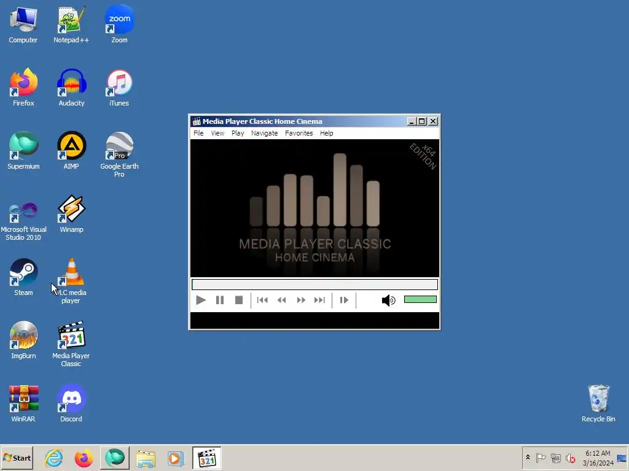
Task: Select the ImgBurn desktop icon
Action: pos(23,340)
